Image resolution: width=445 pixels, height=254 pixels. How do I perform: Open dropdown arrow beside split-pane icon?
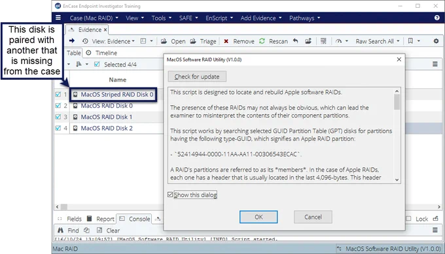pos(152,41)
